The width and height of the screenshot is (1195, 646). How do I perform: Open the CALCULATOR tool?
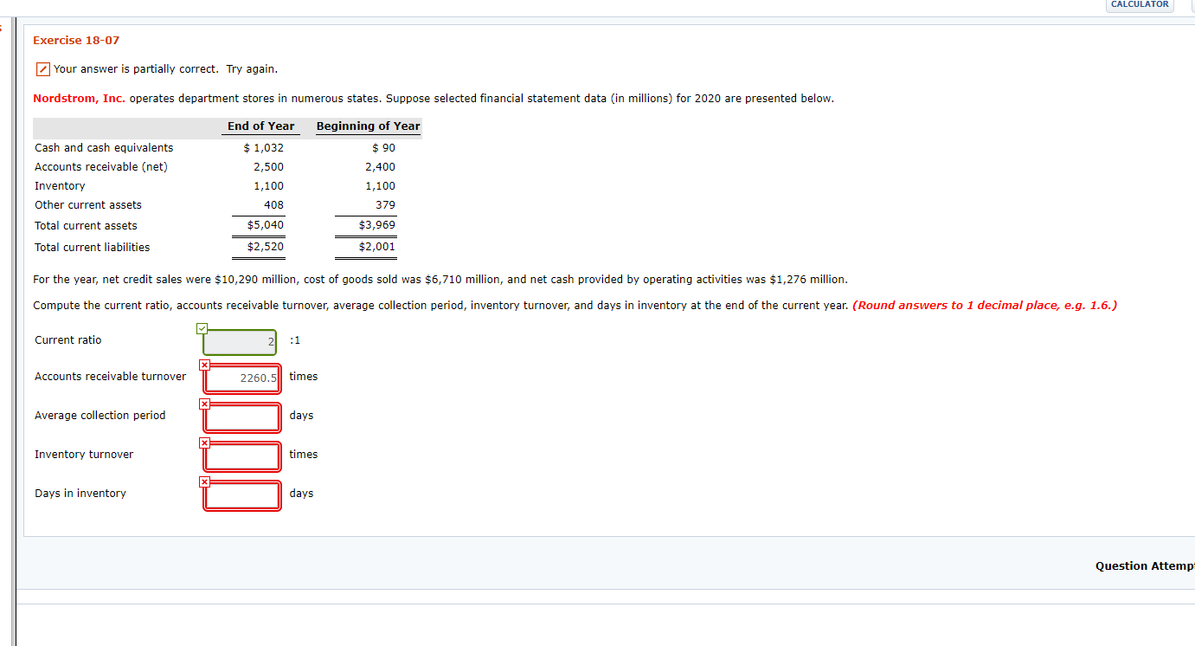1139,4
